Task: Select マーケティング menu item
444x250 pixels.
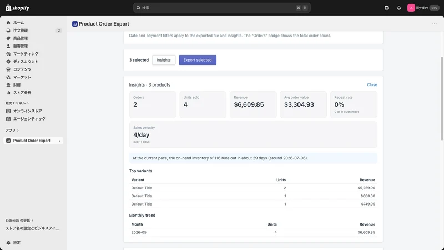Action: pos(26,54)
